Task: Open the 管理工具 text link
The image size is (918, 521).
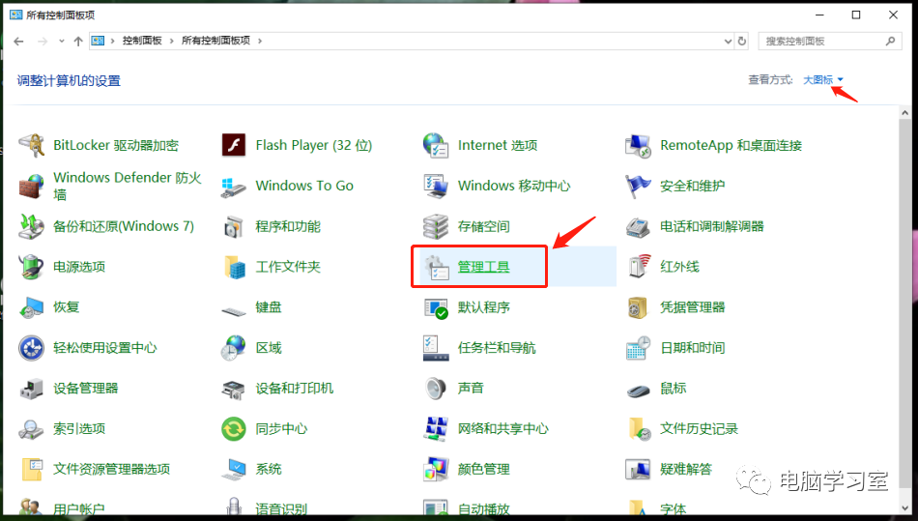Action: [483, 267]
